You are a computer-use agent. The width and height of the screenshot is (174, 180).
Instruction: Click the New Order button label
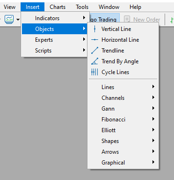[147, 20]
